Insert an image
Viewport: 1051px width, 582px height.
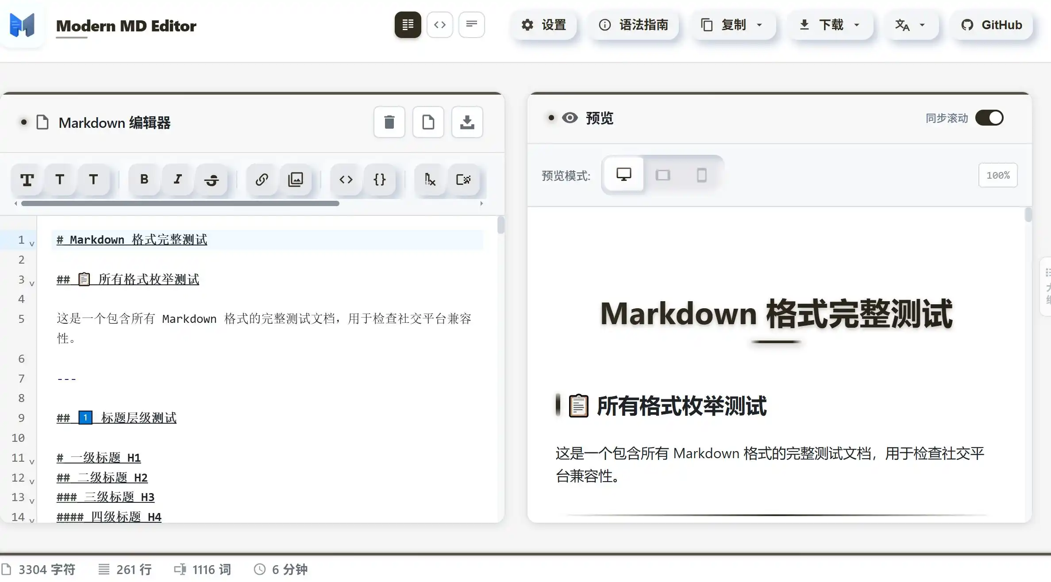point(296,180)
